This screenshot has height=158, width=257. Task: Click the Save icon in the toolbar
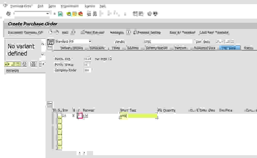point(60,14)
